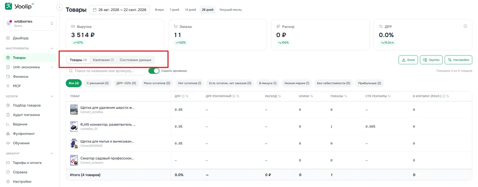Filter by ДРР >20% (0)

click(x=126, y=83)
